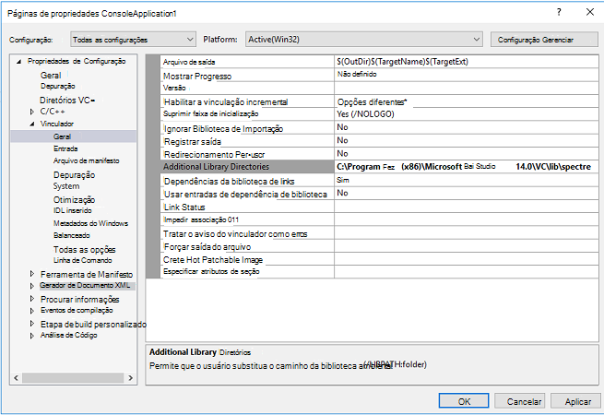Open the Platform Active(Win32) dropdown
The image size is (604, 415).
(x=363, y=40)
